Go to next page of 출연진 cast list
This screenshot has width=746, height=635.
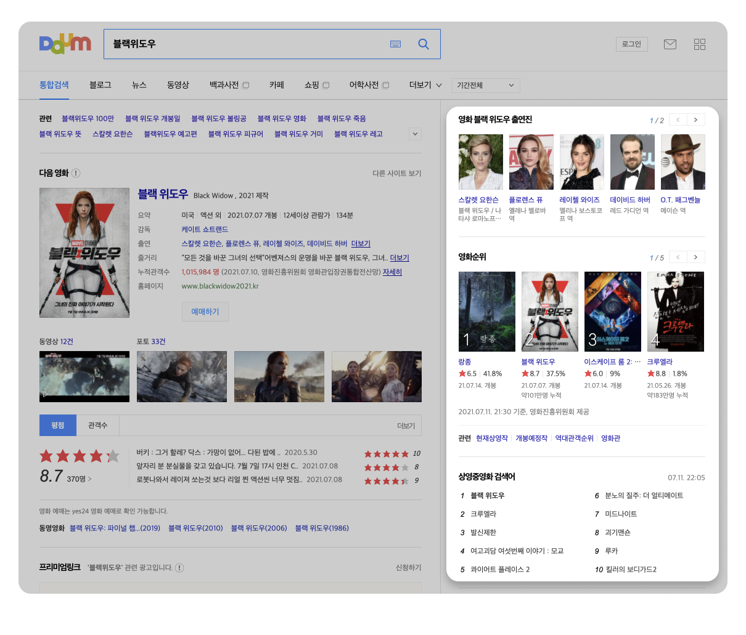[696, 120]
